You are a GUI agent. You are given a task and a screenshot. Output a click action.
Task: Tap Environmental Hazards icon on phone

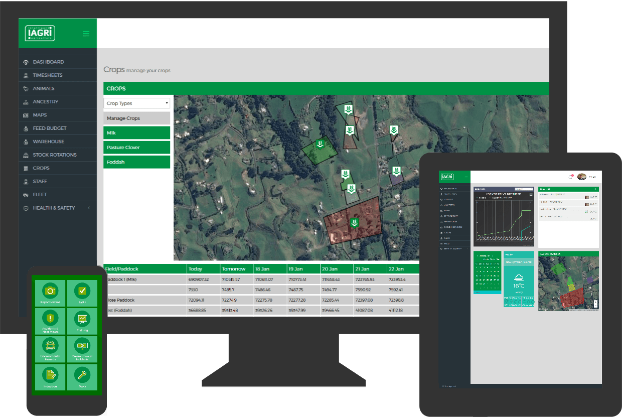click(50, 345)
